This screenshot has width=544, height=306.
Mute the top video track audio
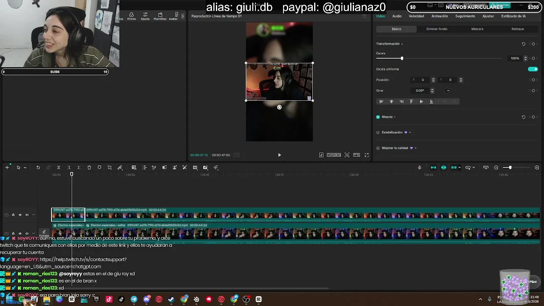(x=27, y=215)
